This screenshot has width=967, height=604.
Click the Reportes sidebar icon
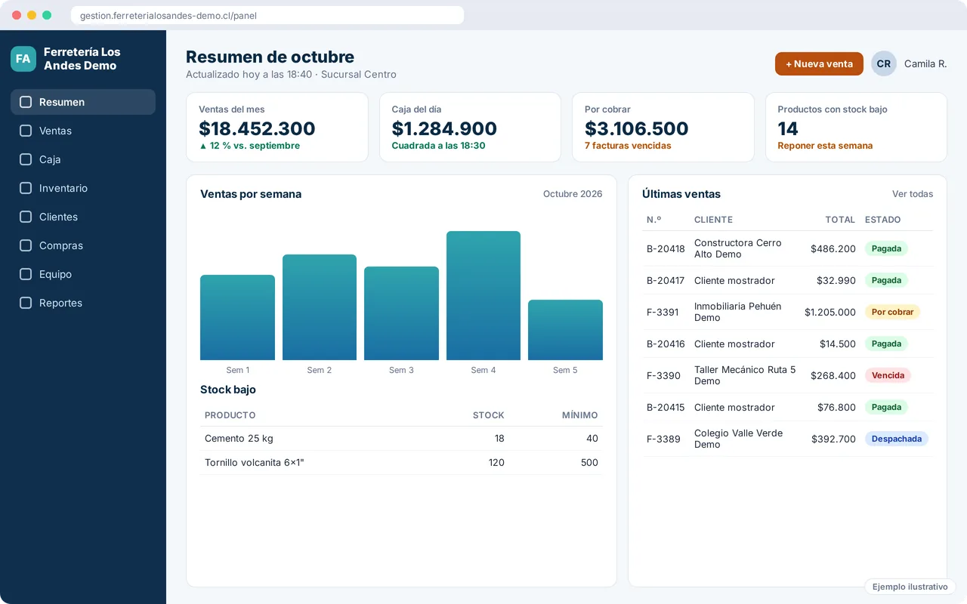(26, 303)
